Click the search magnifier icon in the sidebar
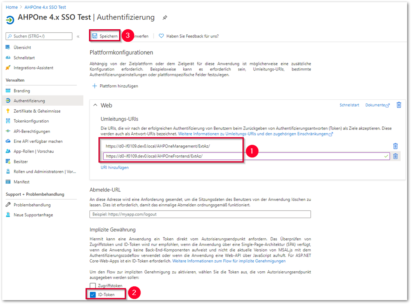Viewport: 411px width, 304px height. [x=10, y=36]
